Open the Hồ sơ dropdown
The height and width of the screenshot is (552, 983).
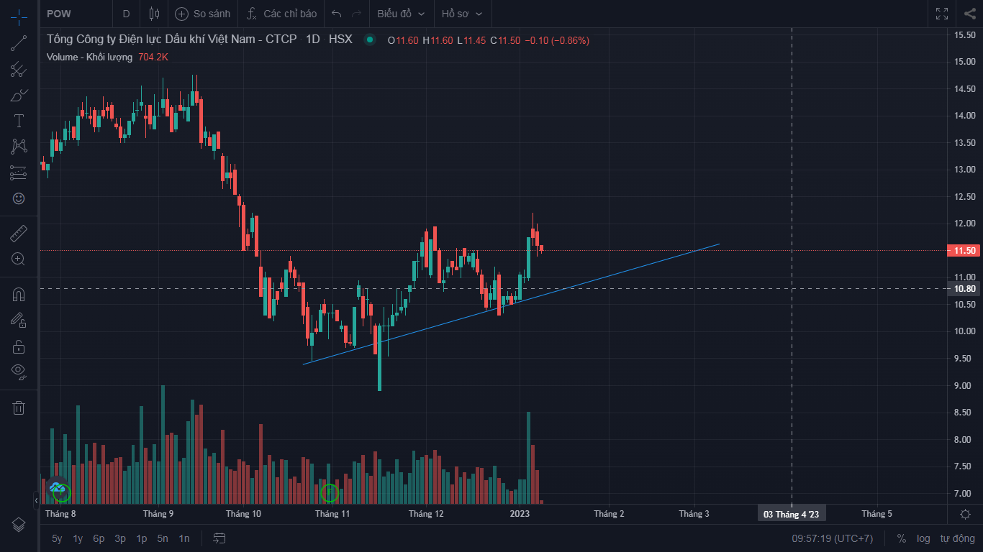(x=462, y=14)
